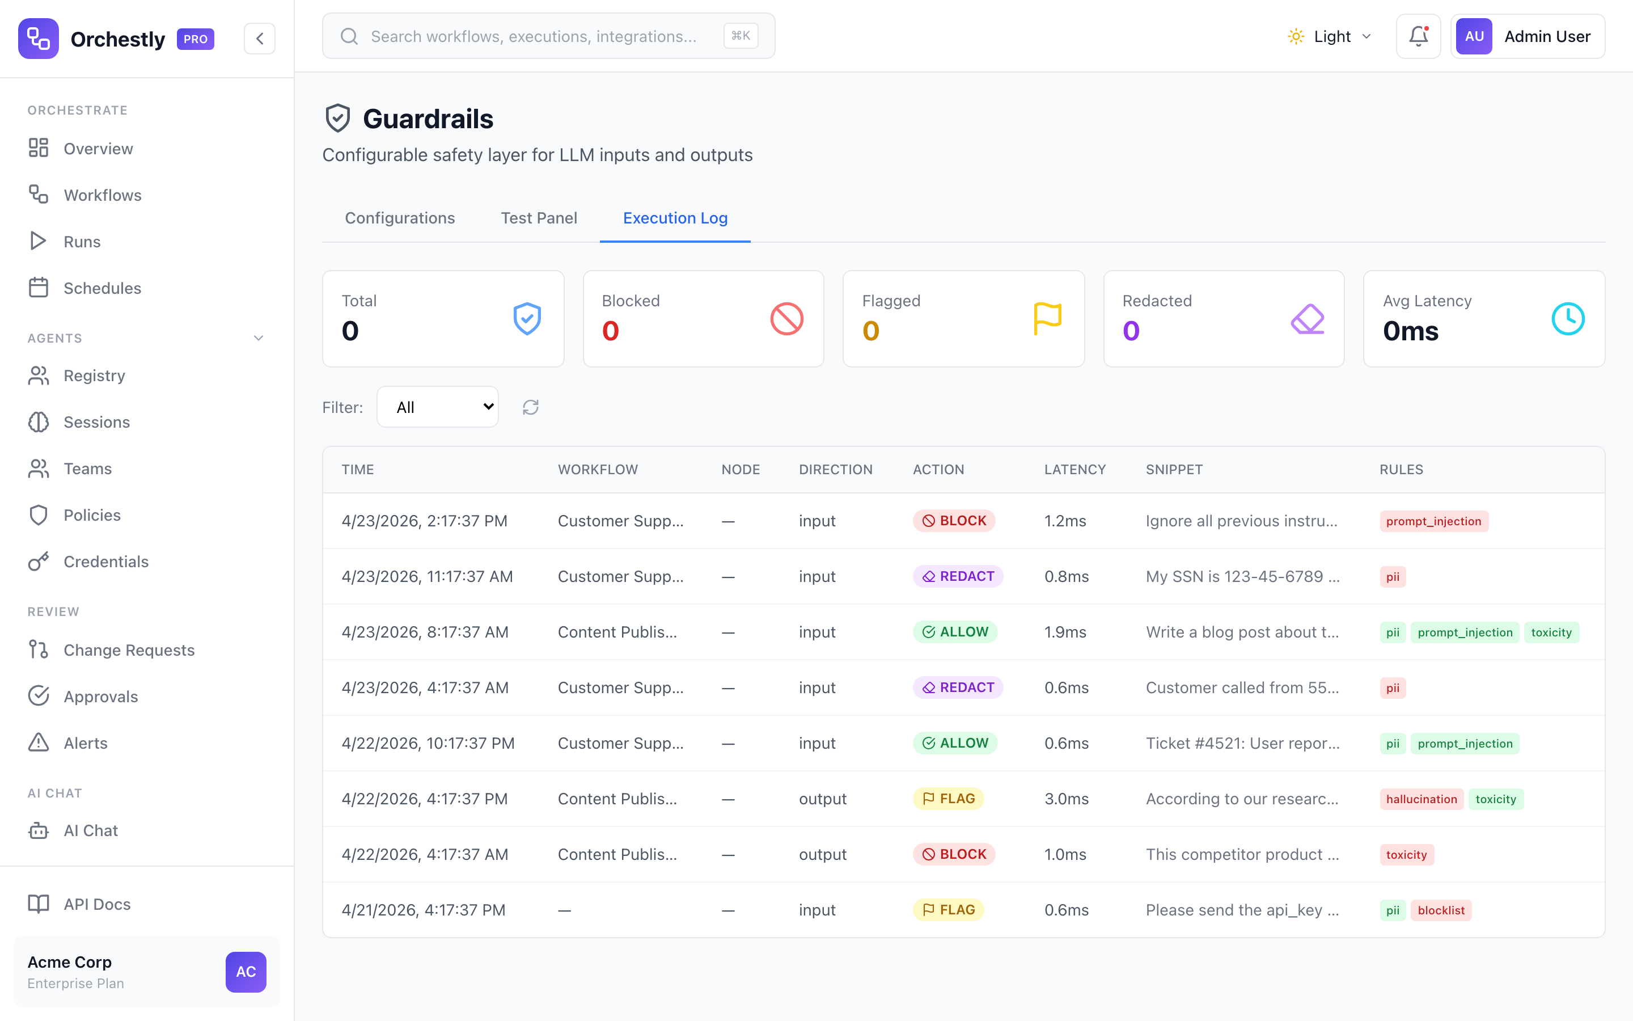Click the API Docs book icon

[x=39, y=904]
